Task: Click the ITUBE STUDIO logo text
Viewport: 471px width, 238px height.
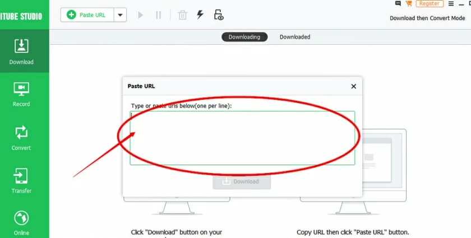Action: click(21, 16)
